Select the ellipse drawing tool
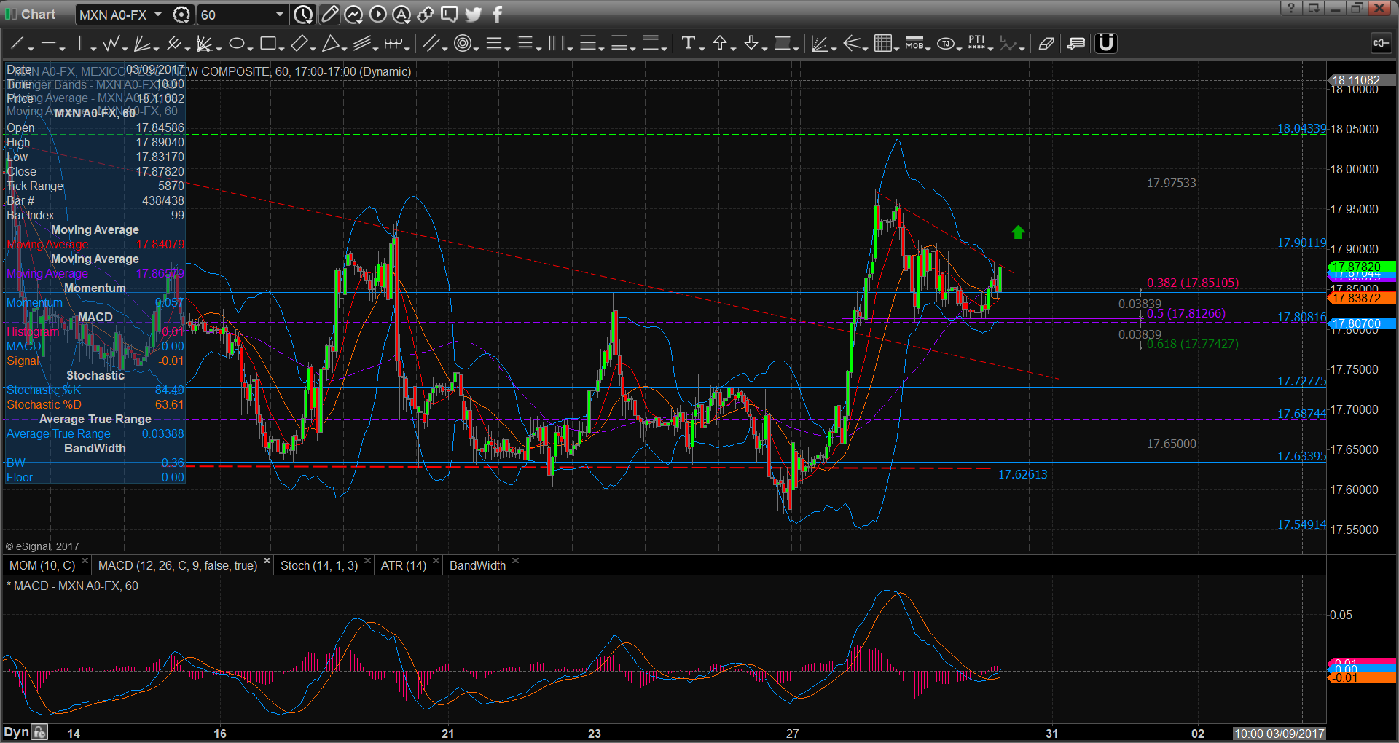 click(x=236, y=44)
